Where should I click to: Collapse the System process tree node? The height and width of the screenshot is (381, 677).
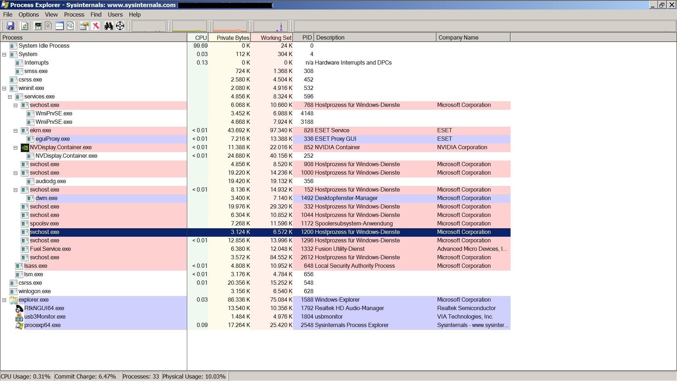click(x=4, y=55)
